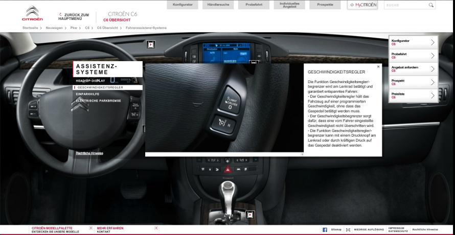Go back via Zurück zum Hauptmenü
Screen dimensions: 455x235
[x=74, y=17]
